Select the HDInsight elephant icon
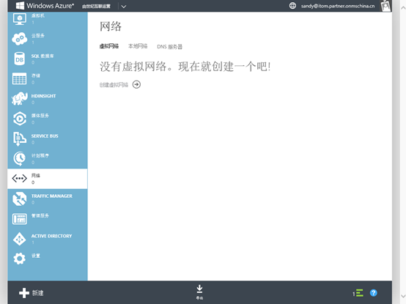Viewport: 406px width, 304px height. tap(19, 99)
